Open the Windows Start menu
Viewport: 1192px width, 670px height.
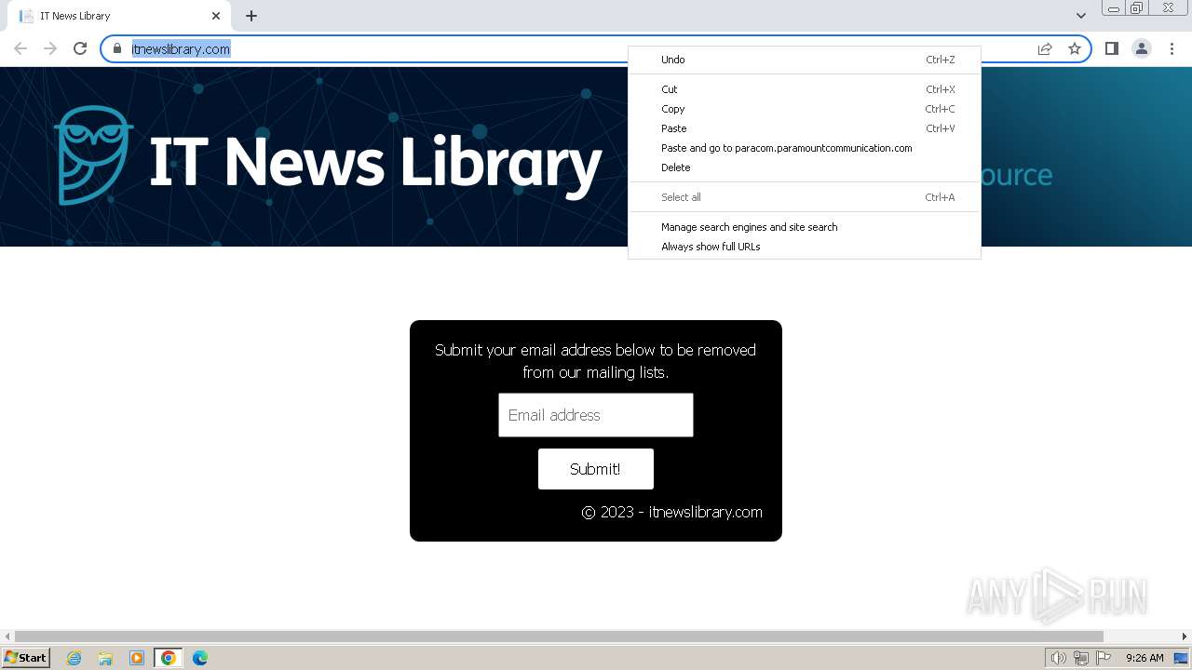(x=25, y=658)
